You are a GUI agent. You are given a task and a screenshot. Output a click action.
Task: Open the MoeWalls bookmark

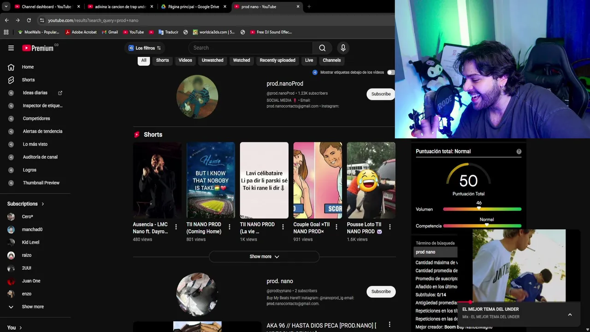(38, 32)
